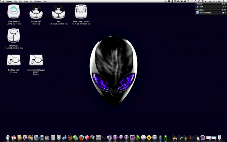Open the speech bubble menu bar icon
Image resolution: width=227 pixels, height=142 pixels.
[x=192, y=1]
